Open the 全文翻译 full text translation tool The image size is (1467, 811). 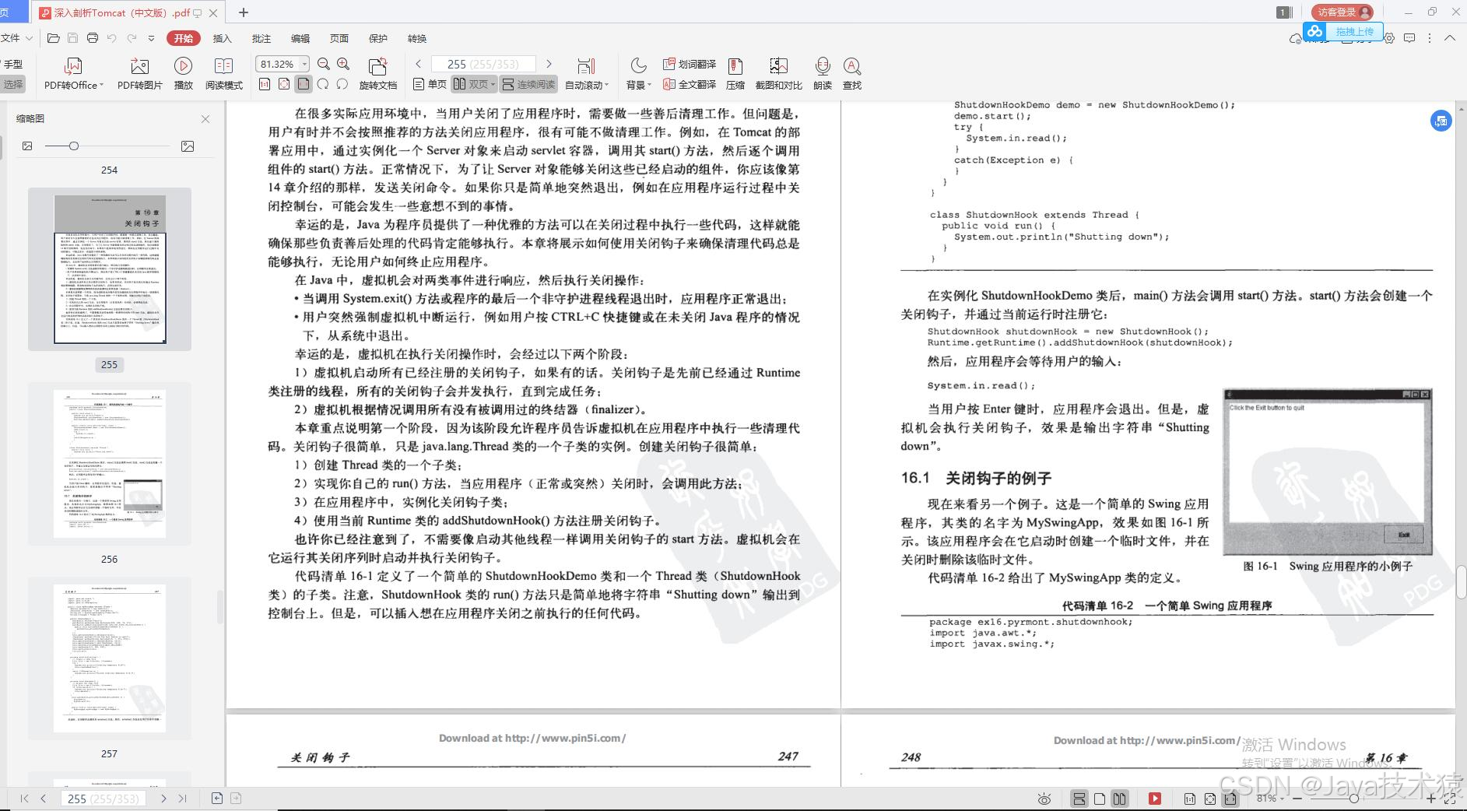689,84
